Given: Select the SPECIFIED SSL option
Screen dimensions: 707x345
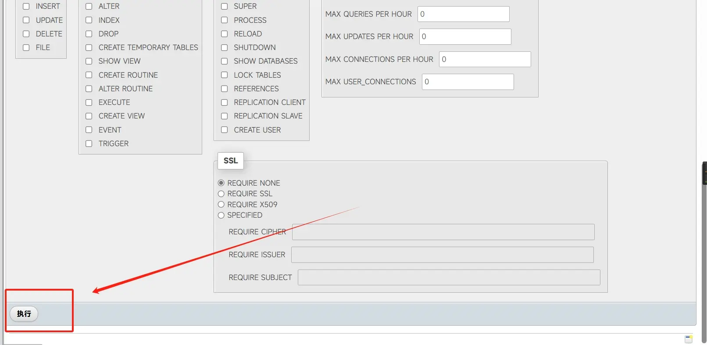Looking at the screenshot, I should click(221, 215).
